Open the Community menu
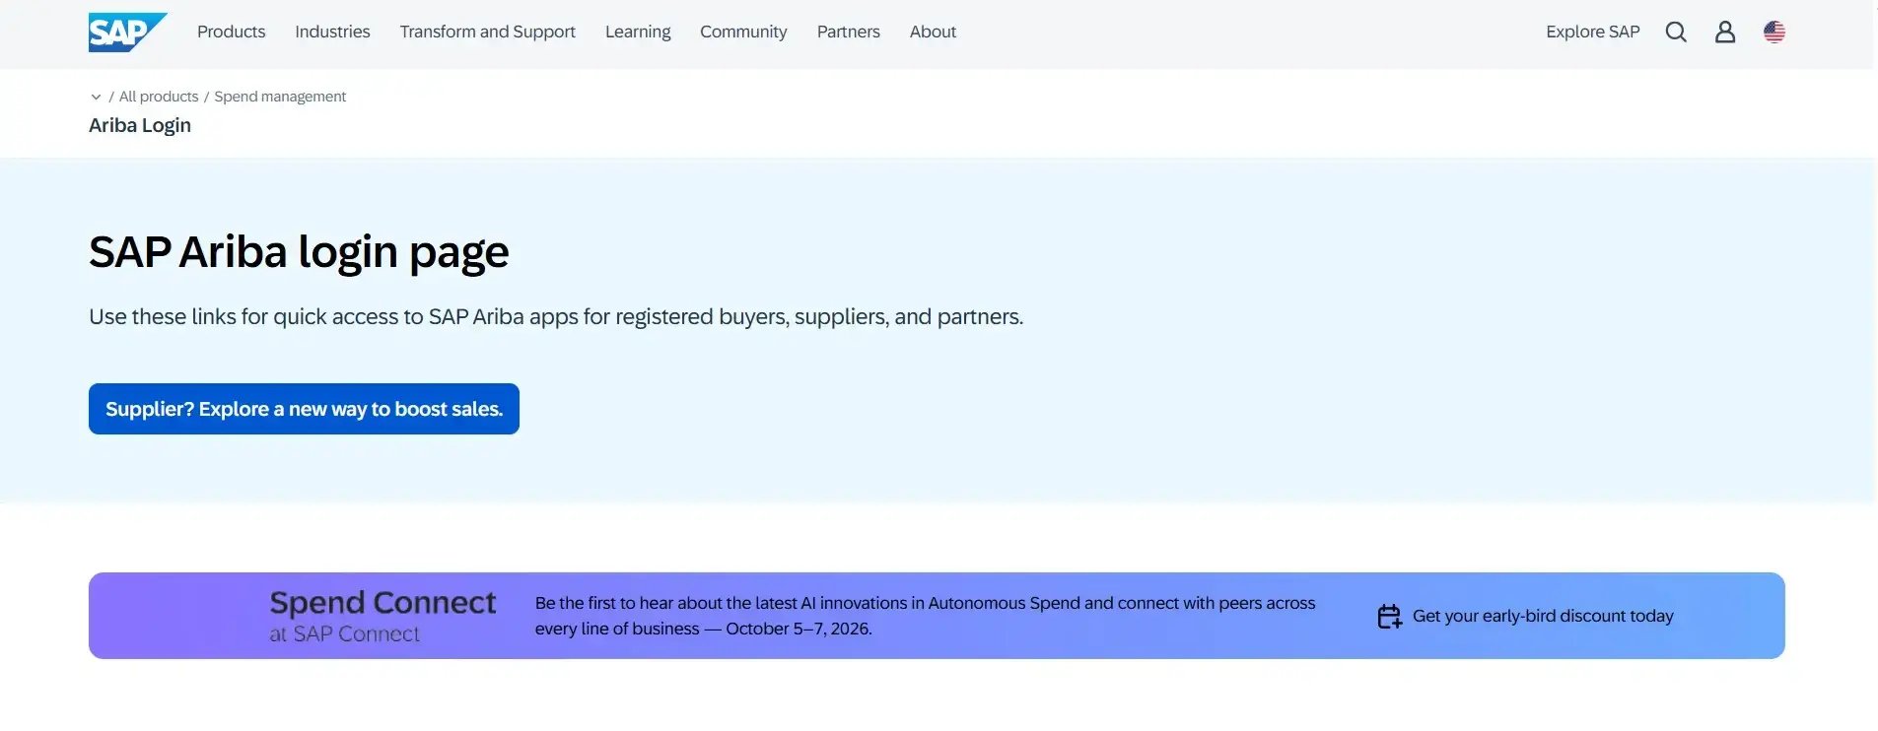This screenshot has height=731, width=1878. (743, 32)
